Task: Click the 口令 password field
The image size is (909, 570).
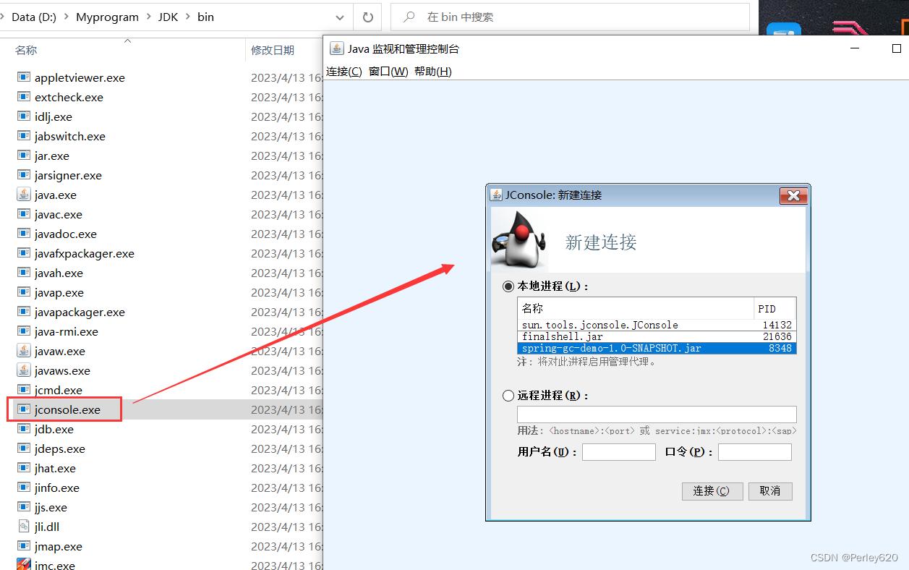Action: tap(755, 452)
